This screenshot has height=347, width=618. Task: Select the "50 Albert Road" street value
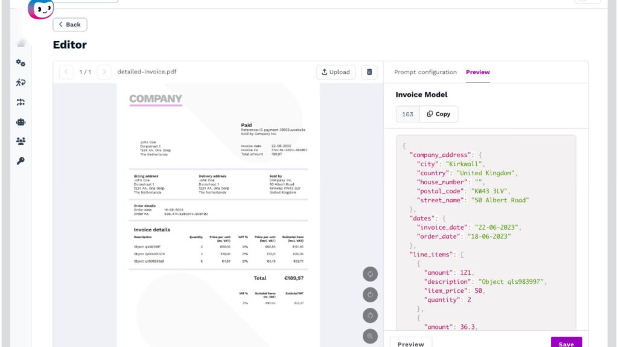click(500, 200)
